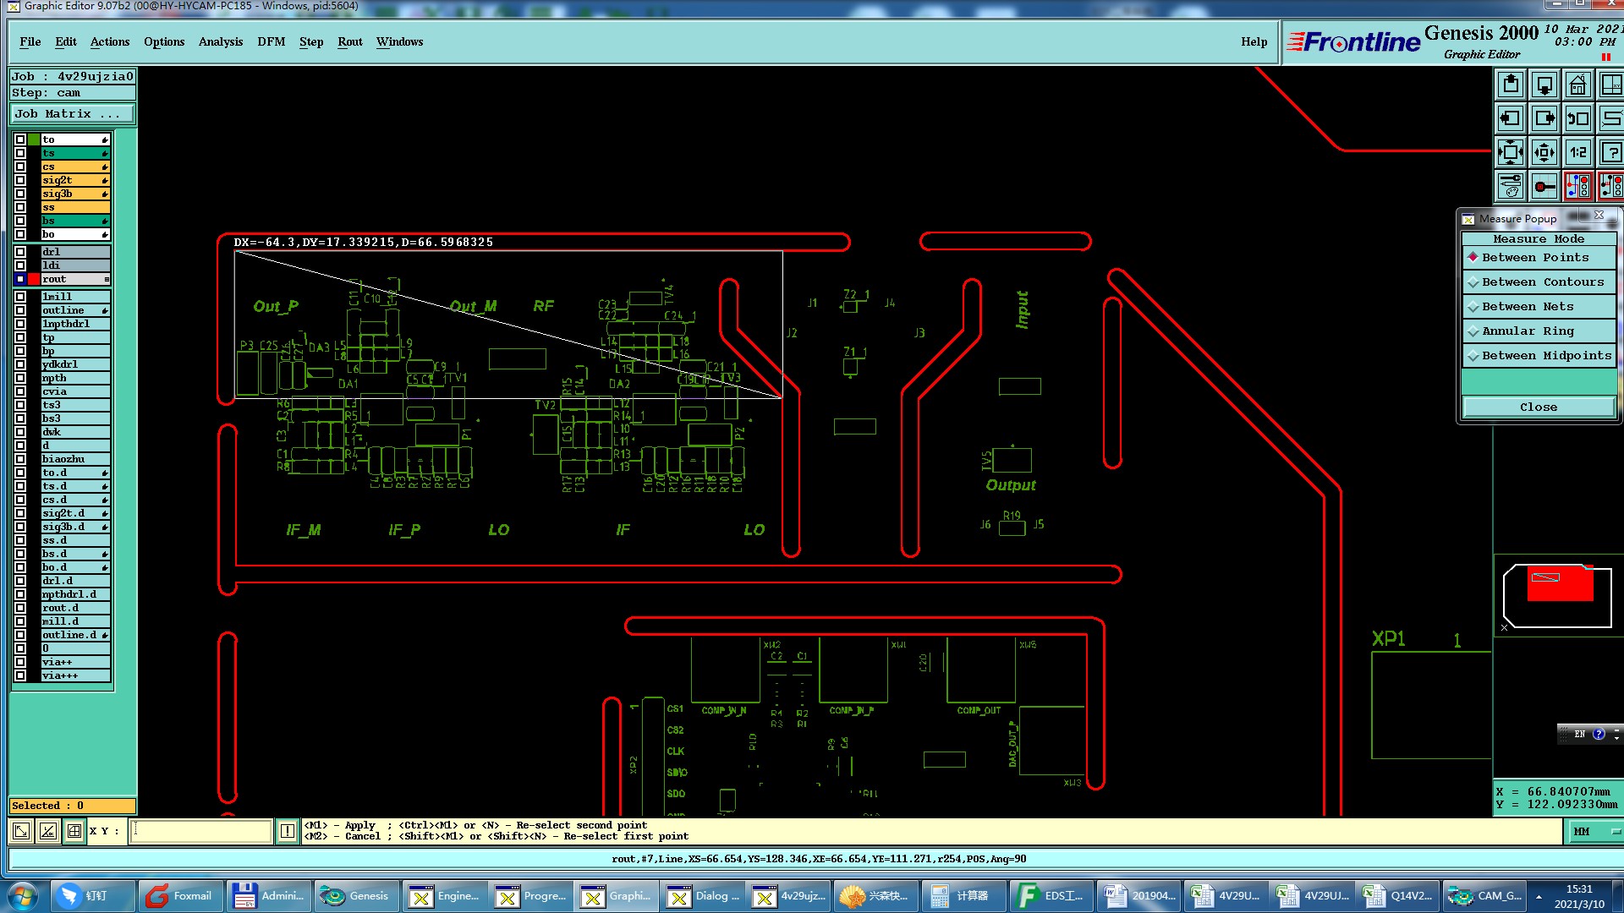Toggle display checkbox for layer sig2t

coord(20,180)
